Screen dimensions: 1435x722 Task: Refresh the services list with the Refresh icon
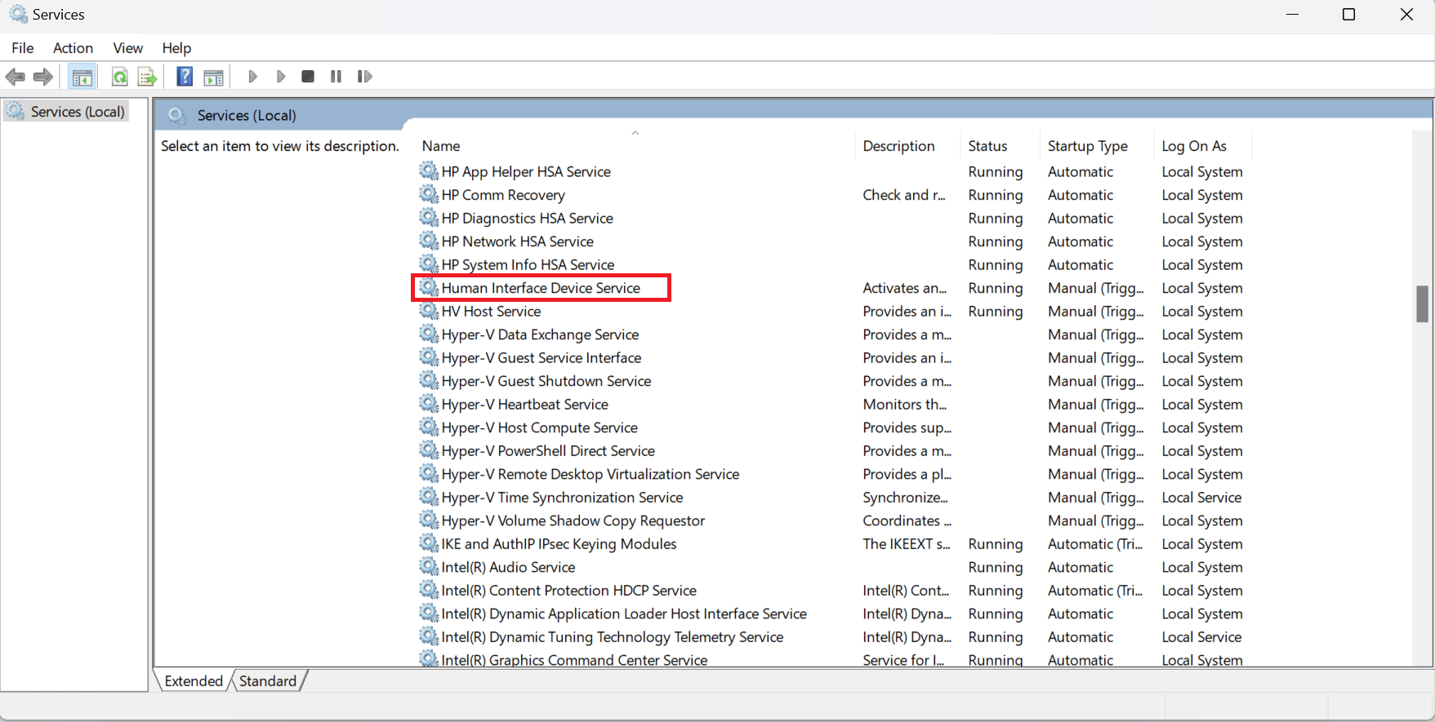(x=120, y=77)
